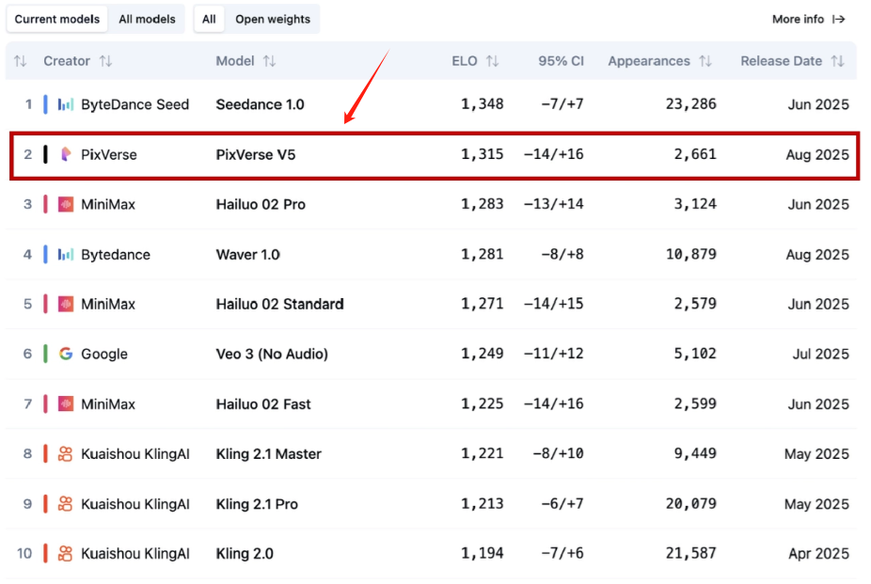871x584 pixels.
Task: Select the Hailuo 02 Standard model name
Action: coord(280,304)
